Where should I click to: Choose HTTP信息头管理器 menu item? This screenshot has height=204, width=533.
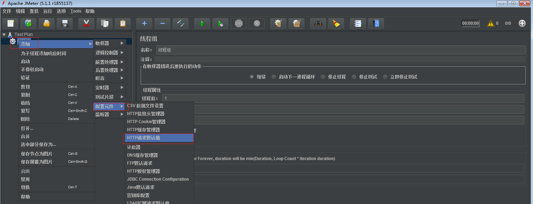[159, 114]
